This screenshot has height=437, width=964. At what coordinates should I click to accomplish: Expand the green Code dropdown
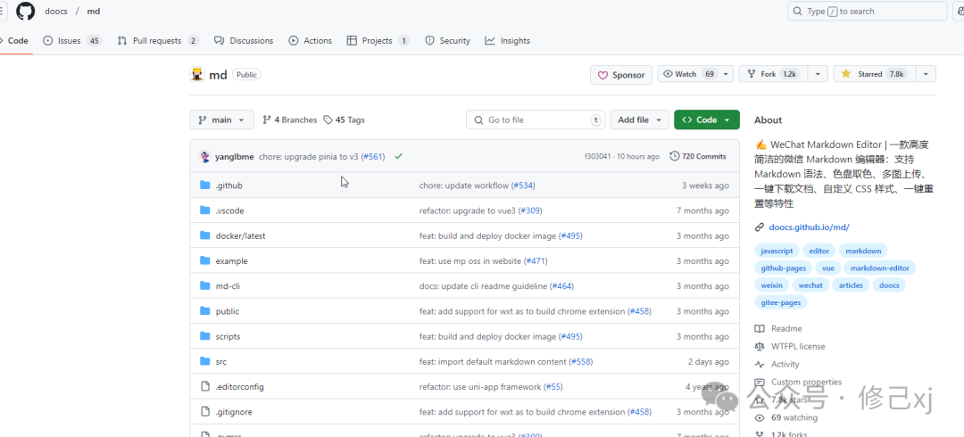click(x=707, y=120)
